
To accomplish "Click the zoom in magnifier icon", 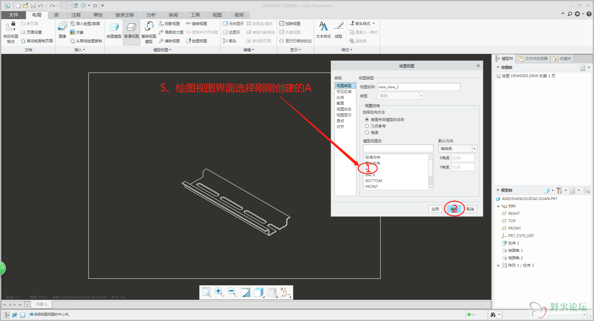I will click(219, 292).
